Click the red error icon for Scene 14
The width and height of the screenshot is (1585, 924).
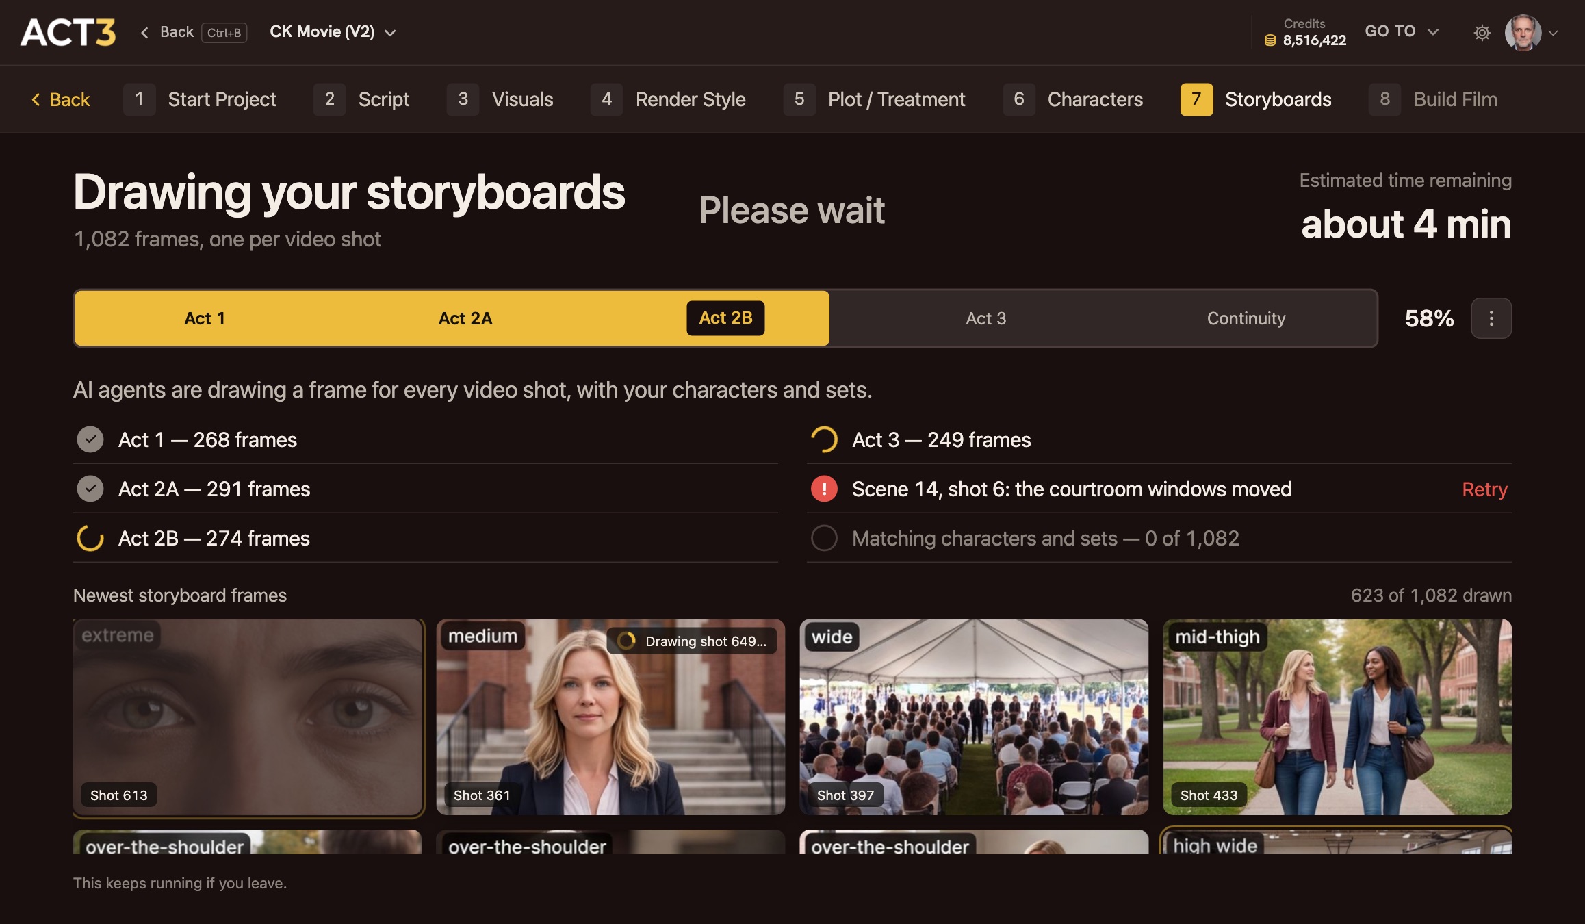[824, 489]
